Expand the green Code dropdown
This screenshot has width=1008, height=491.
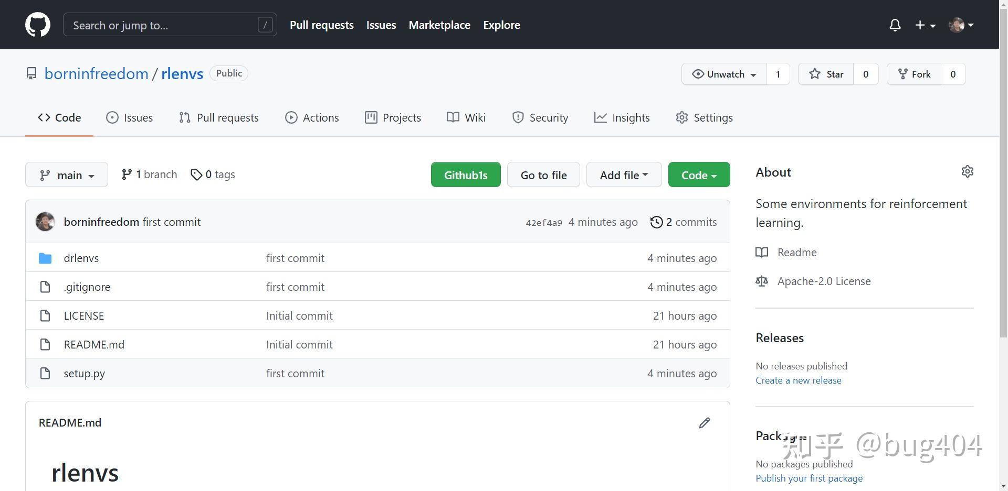point(699,175)
